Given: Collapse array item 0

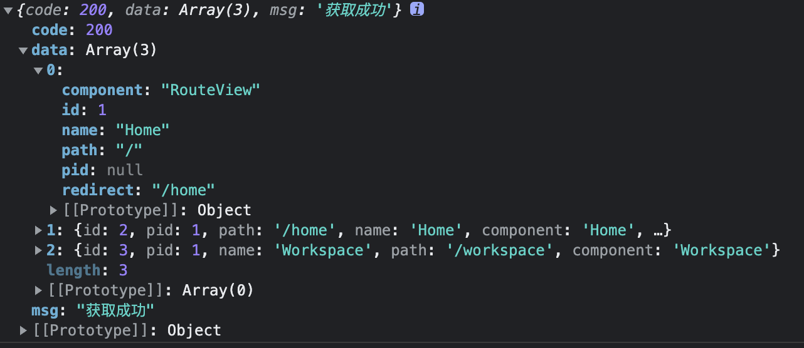Looking at the screenshot, I should (39, 71).
